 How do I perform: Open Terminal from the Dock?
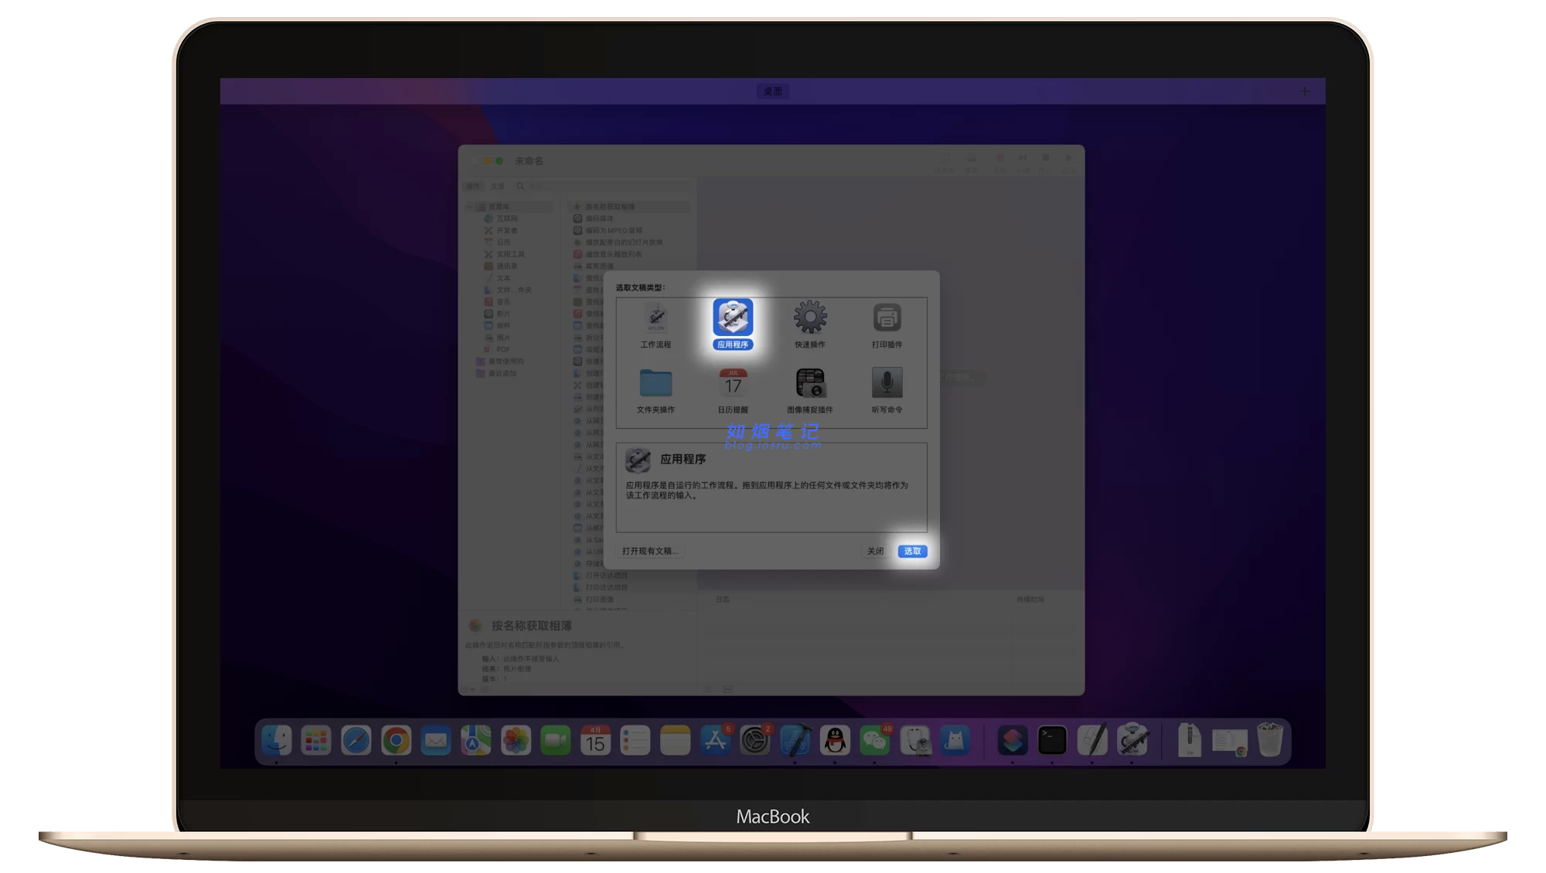click(1052, 741)
